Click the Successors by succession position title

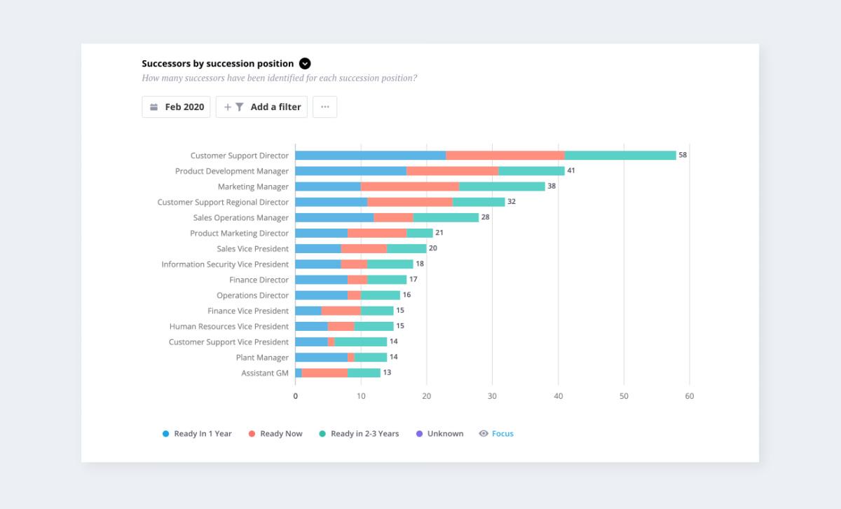(x=218, y=63)
